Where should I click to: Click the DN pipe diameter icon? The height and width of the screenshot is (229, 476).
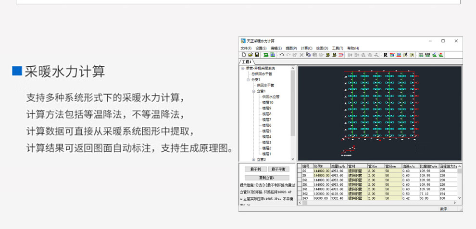point(427,55)
